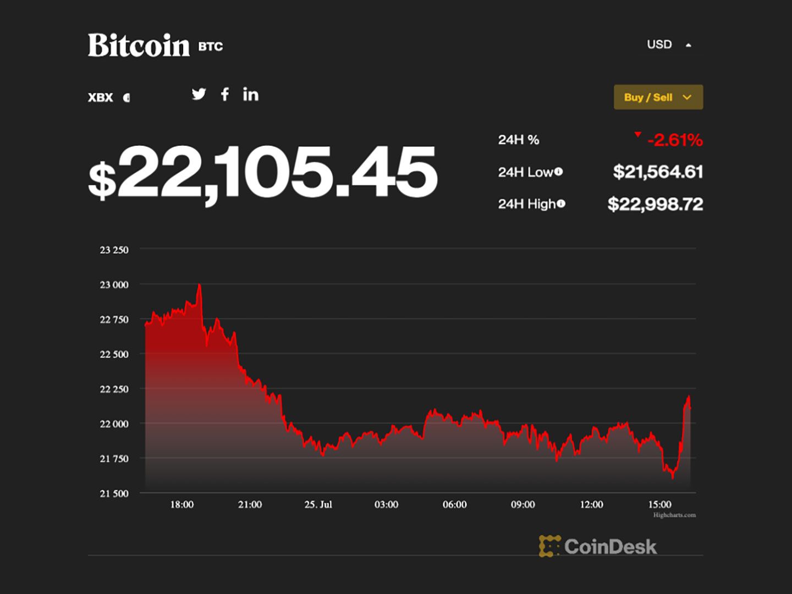792x594 pixels.
Task: Click the current price $22,105.45
Action: point(260,173)
